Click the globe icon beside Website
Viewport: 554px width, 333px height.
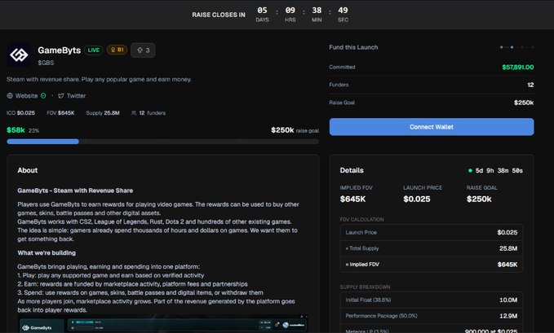[x=10, y=96]
